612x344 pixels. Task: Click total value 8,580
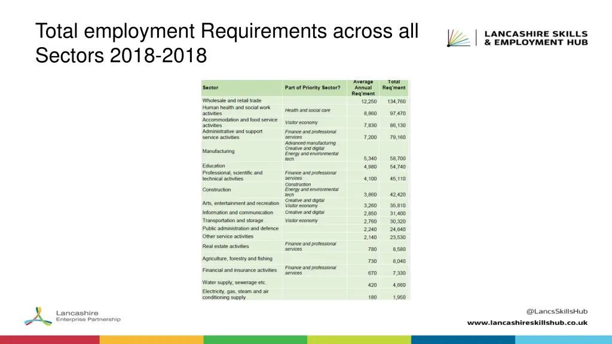coord(399,249)
